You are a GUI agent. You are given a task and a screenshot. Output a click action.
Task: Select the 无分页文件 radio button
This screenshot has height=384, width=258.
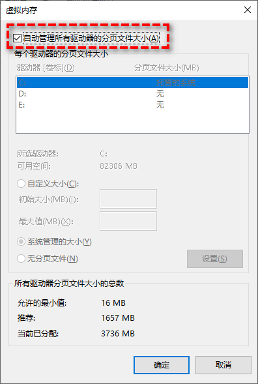21,259
